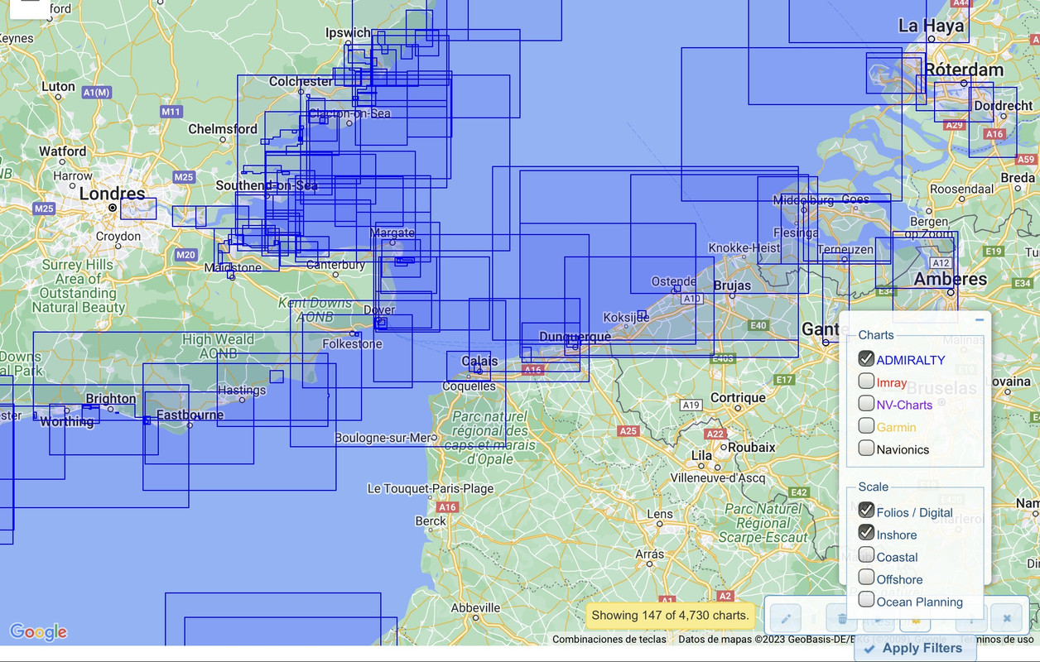This screenshot has width=1040, height=662.
Task: Click the Cortrique town label
Action: [x=738, y=397]
